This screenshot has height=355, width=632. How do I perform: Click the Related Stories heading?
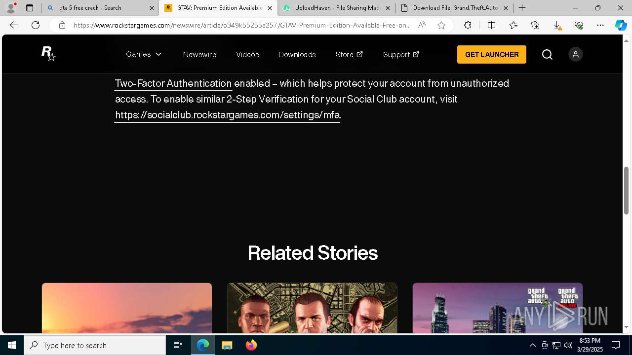pos(313,253)
